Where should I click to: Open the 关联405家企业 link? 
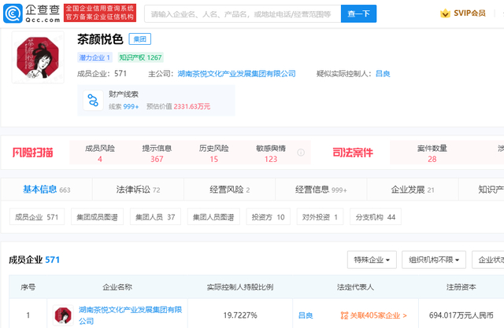click(x=373, y=315)
